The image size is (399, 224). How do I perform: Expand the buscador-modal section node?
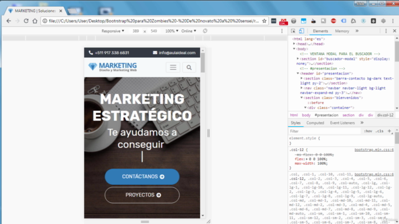point(298,58)
